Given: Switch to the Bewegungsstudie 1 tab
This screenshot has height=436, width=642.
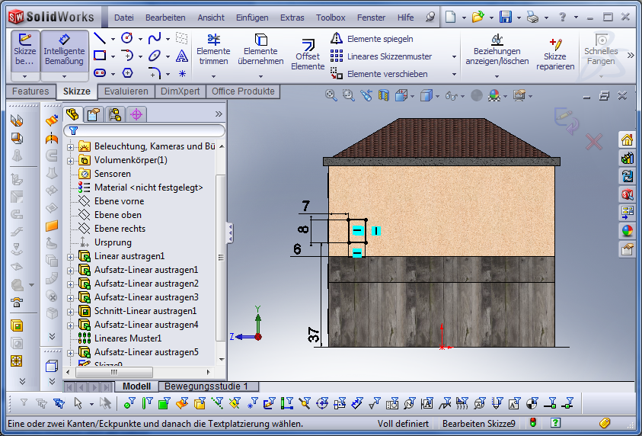Looking at the screenshot, I should tap(206, 386).
